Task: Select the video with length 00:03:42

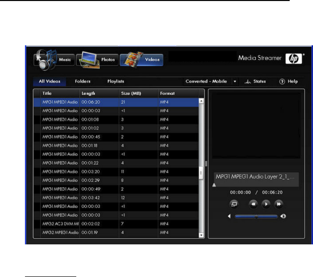Action: [116, 198]
